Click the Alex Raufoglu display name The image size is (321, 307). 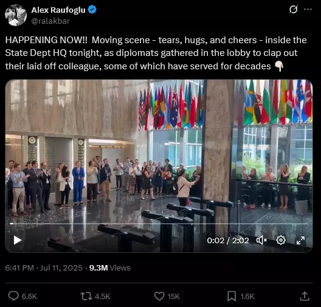pos(58,10)
